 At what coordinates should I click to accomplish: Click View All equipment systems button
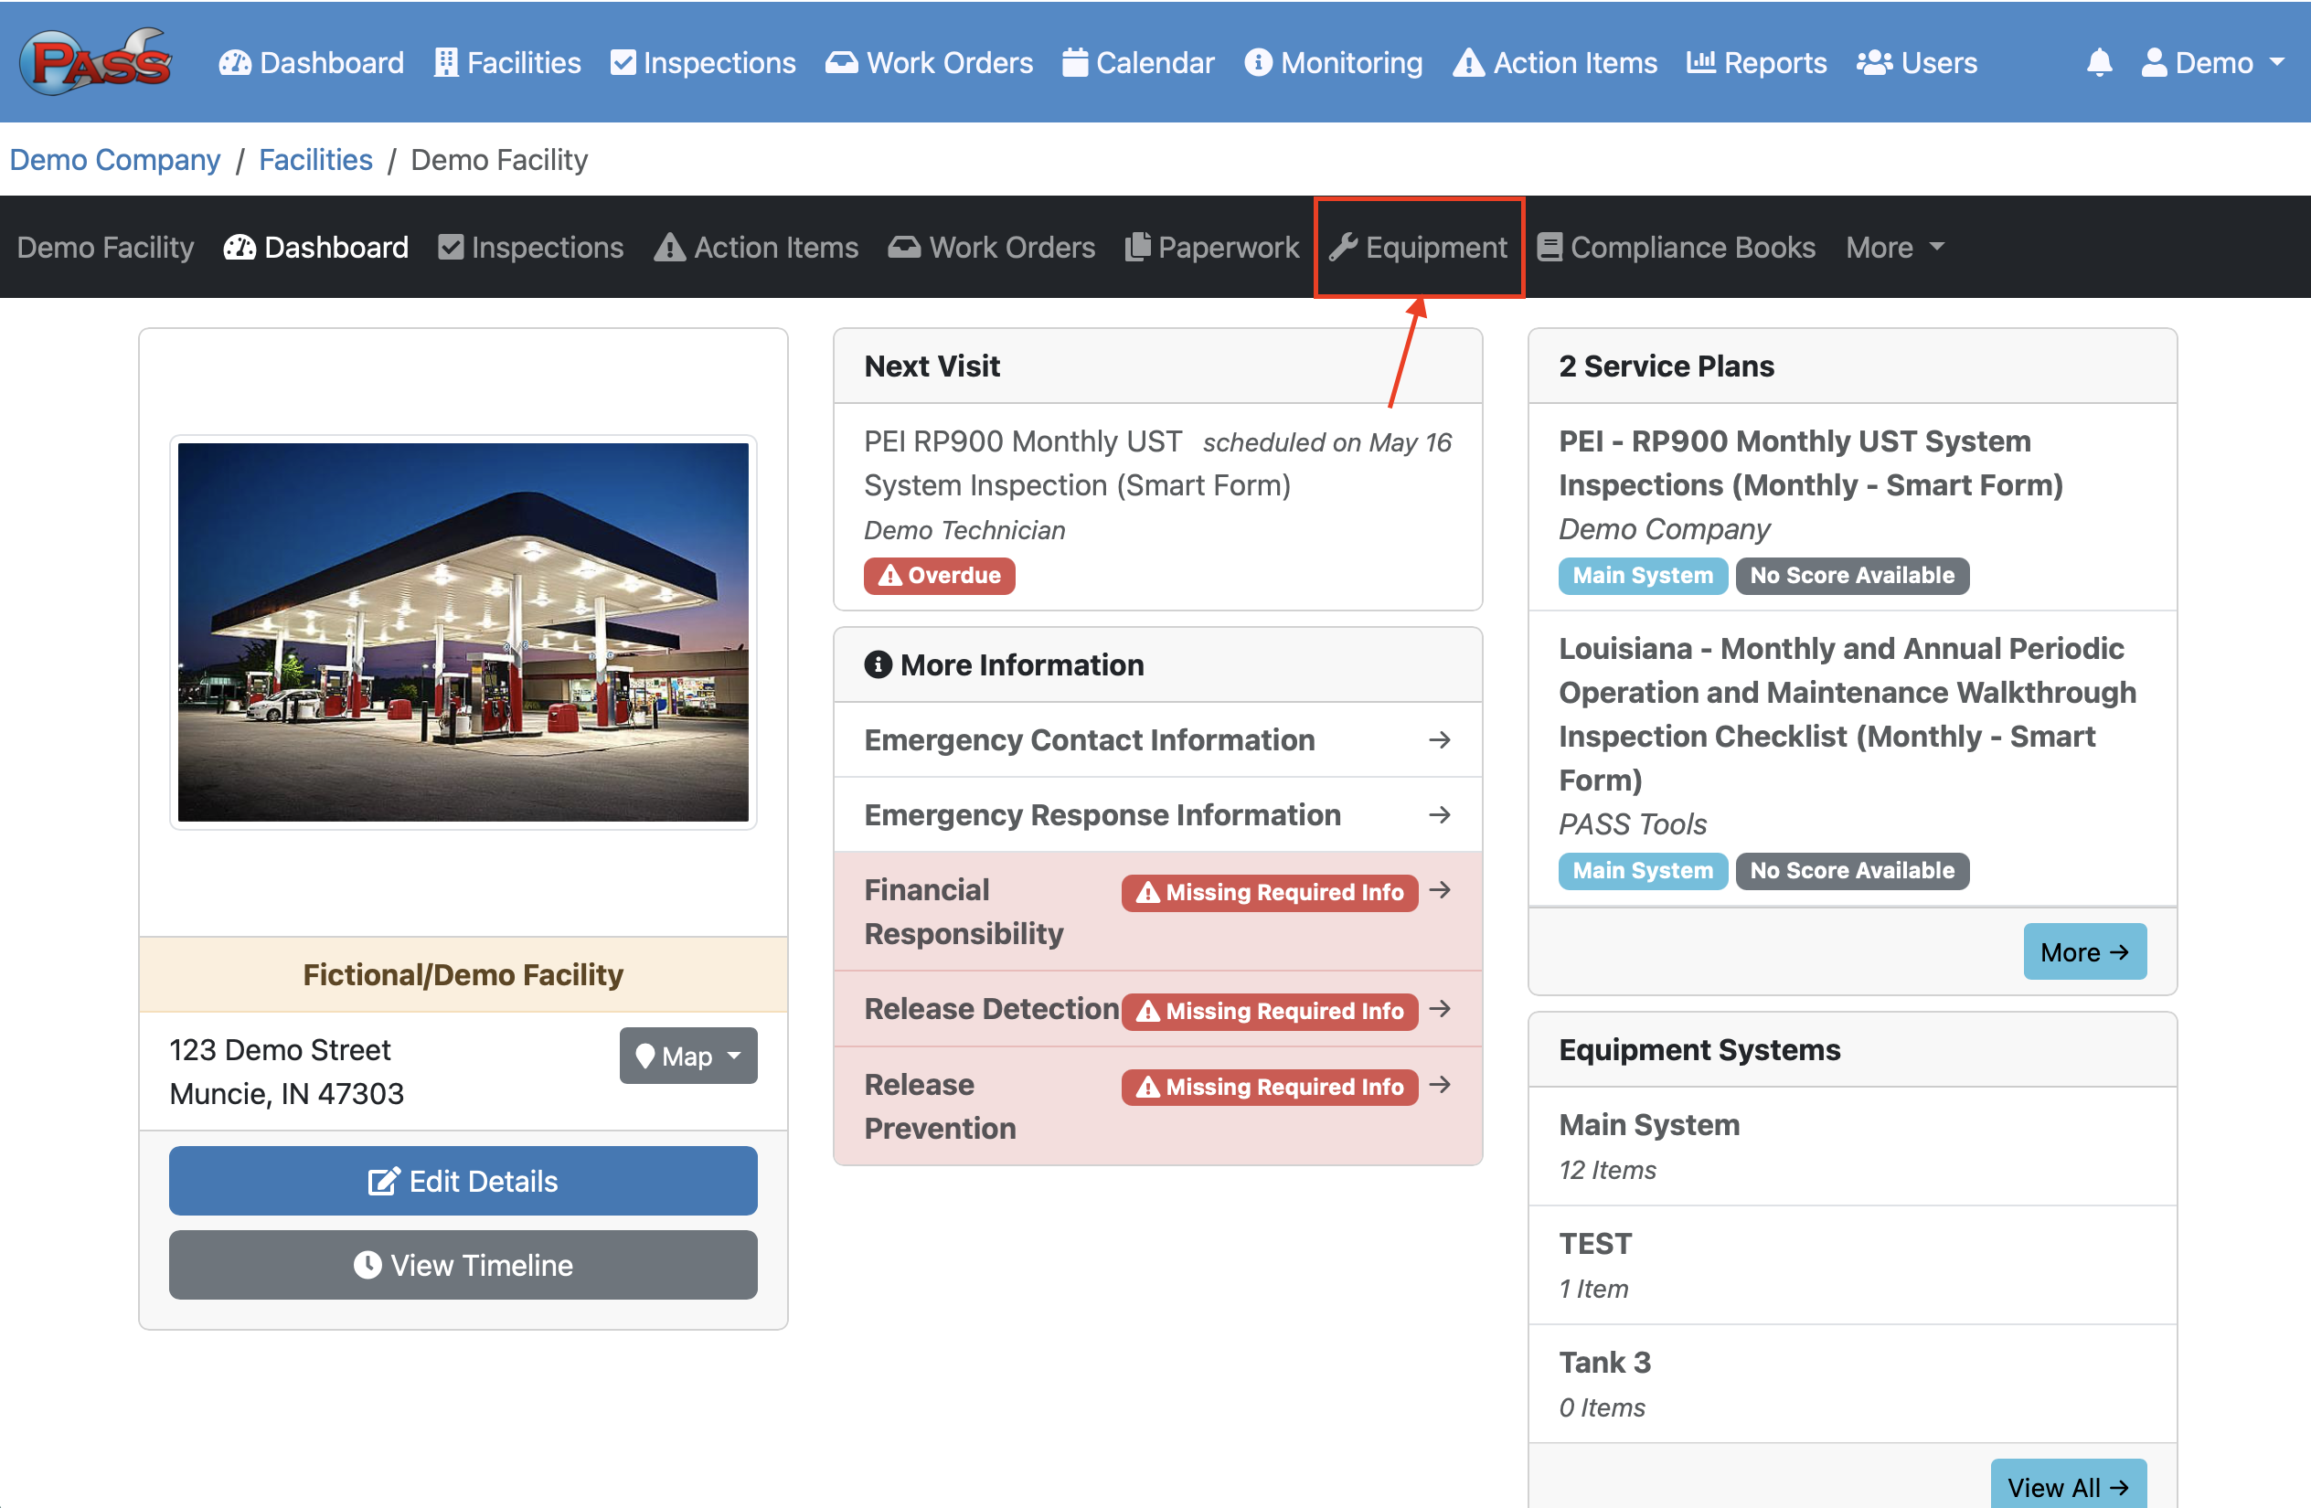(2067, 1487)
